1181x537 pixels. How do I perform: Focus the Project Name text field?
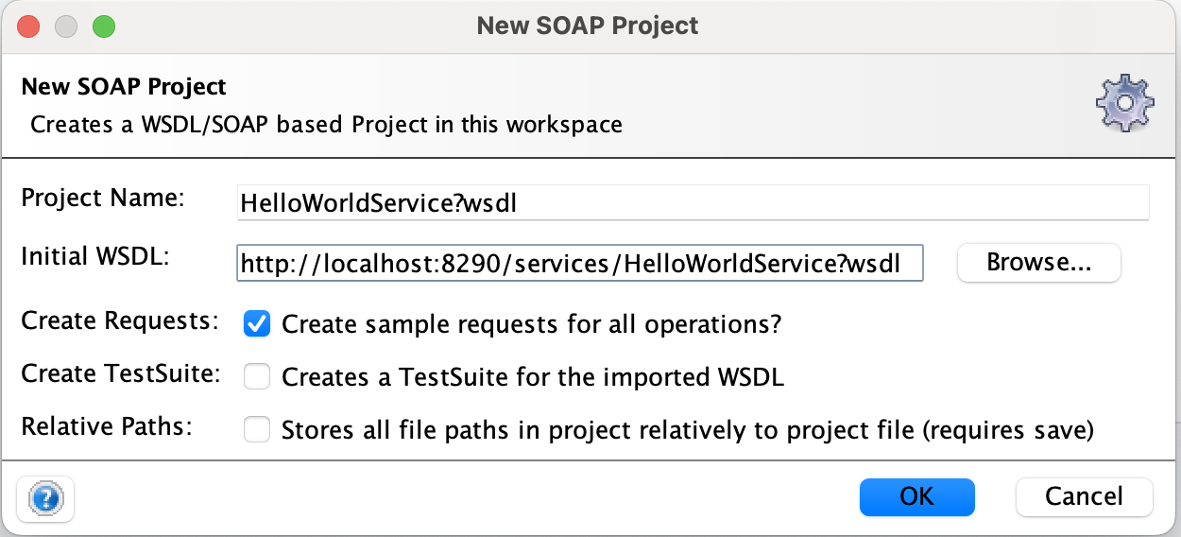(x=693, y=203)
